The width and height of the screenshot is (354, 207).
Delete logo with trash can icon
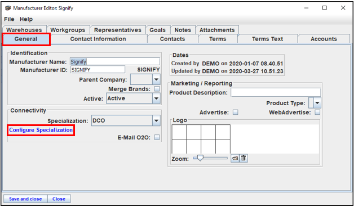[244, 158]
